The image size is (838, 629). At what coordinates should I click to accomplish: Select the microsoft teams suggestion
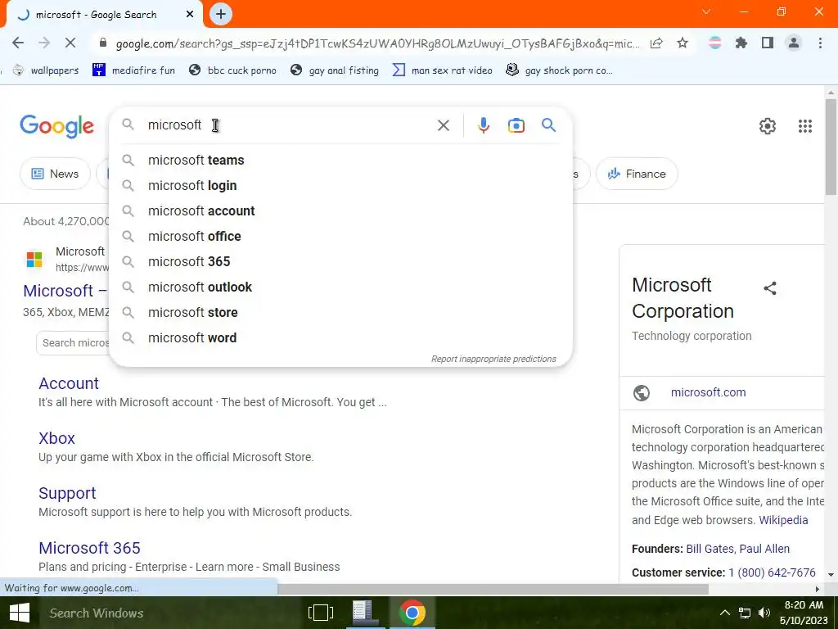click(340, 160)
